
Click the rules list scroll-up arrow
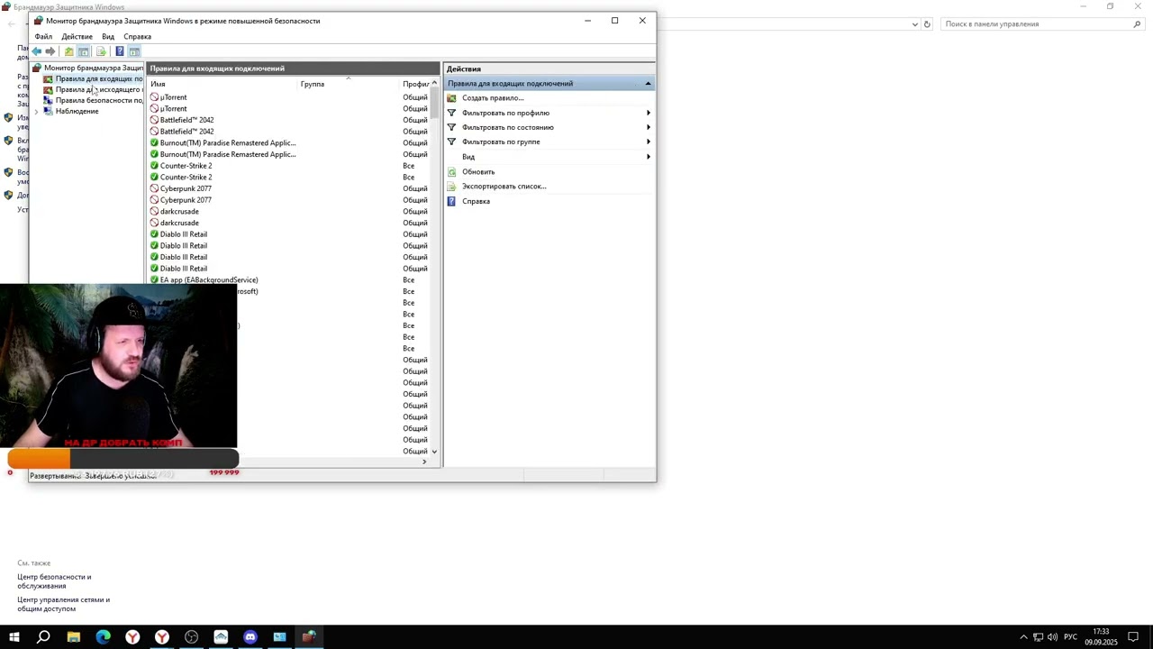pyautogui.click(x=434, y=84)
